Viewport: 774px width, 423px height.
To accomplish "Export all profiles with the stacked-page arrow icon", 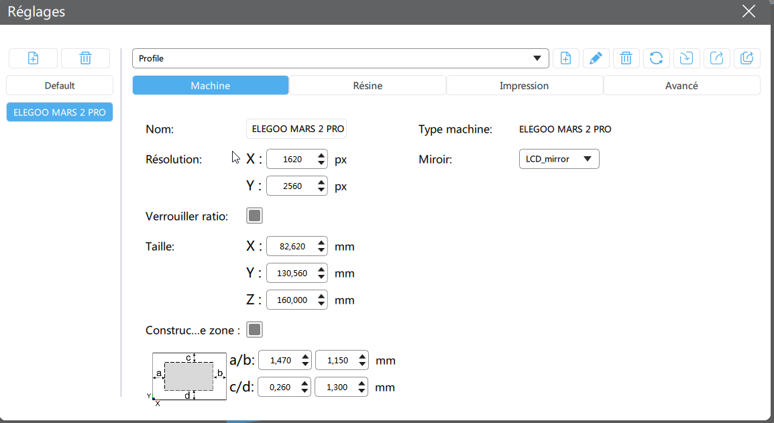I will coord(747,58).
